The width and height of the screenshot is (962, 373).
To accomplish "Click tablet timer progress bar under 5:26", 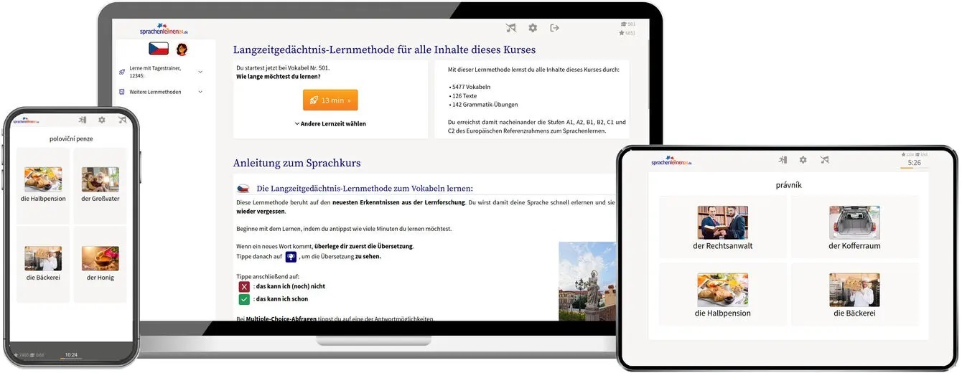I will coord(915,169).
